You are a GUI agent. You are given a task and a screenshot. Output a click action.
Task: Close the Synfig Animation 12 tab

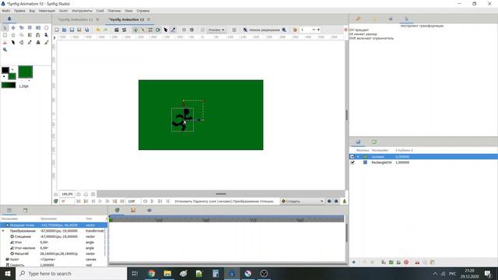click(x=149, y=19)
